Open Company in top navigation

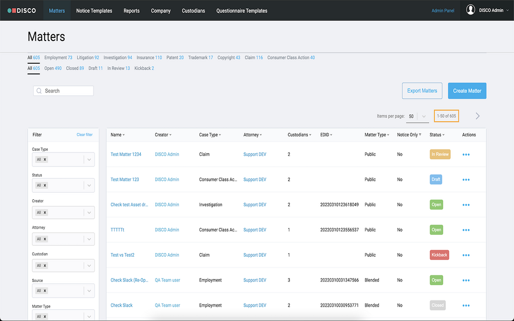click(x=160, y=10)
